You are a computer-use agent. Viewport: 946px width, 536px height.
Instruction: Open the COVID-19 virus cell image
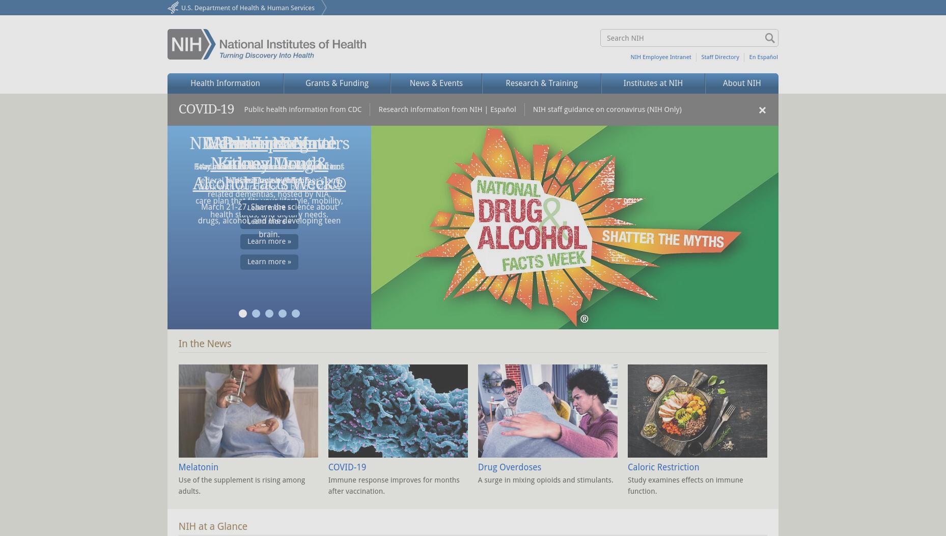pos(398,411)
